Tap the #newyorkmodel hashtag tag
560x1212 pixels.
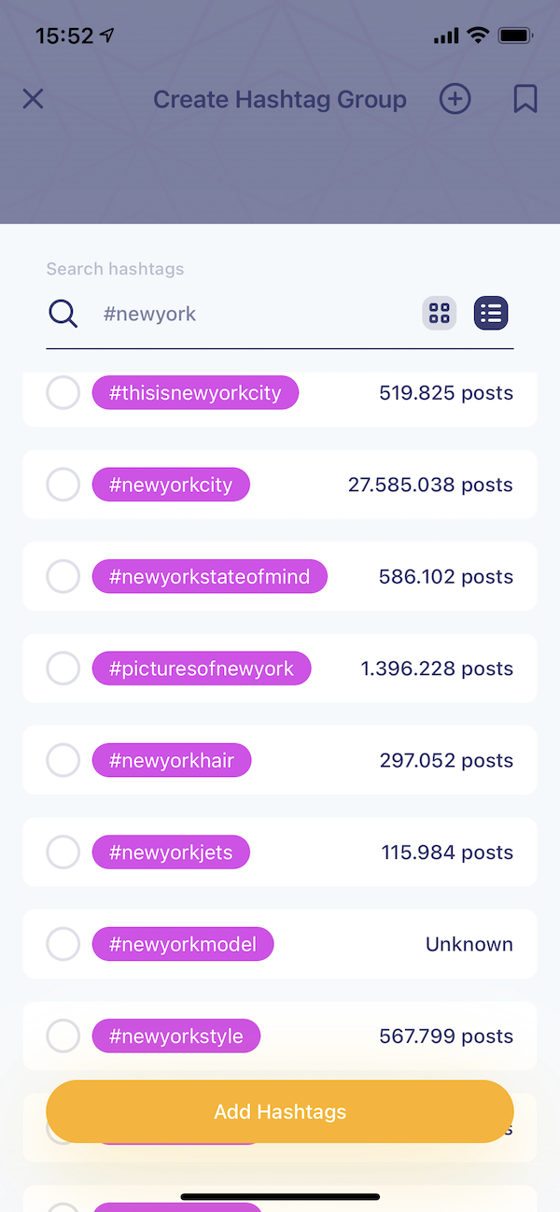point(183,944)
